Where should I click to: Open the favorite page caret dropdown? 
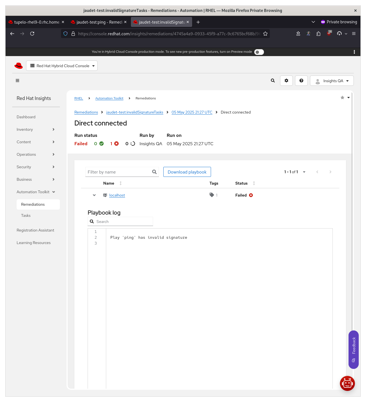point(349,97)
